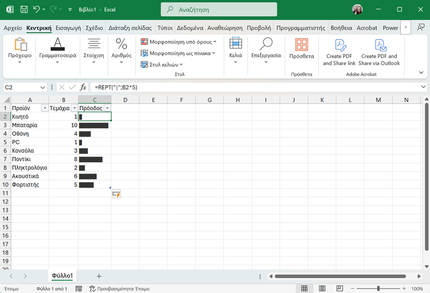Open the Προϊόν column filter dropdown
Image resolution: width=430 pixels, height=293 pixels.
[45, 108]
